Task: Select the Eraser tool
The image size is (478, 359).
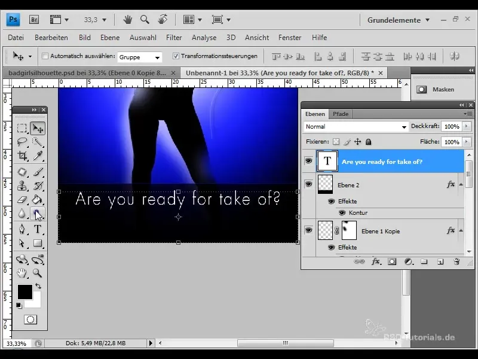Action: tap(22, 200)
